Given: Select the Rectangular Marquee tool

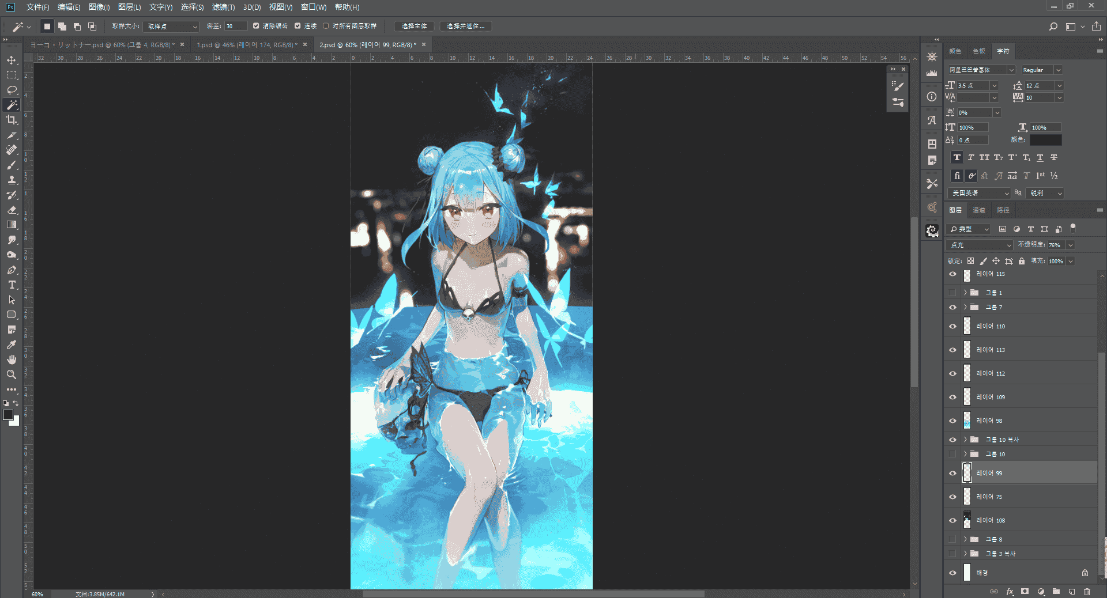Looking at the screenshot, I should [12, 75].
